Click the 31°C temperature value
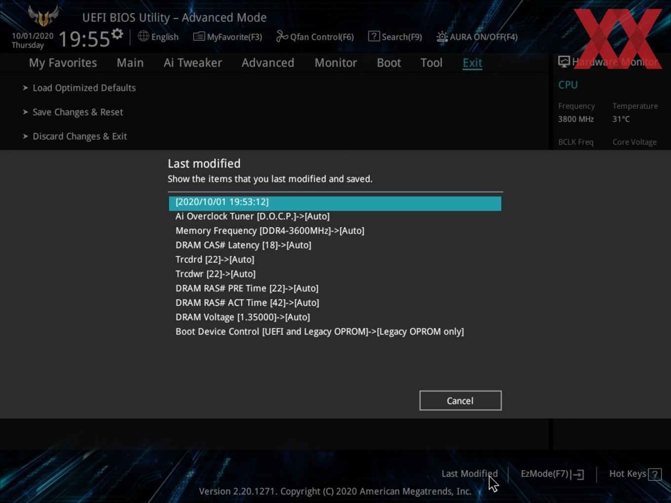 tap(621, 119)
